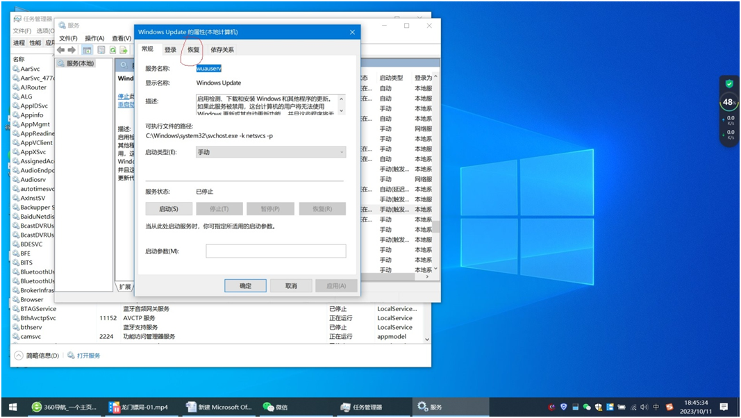The width and height of the screenshot is (741, 418).
Task: Click taskbar 360导航 browser button
Action: tap(65, 407)
